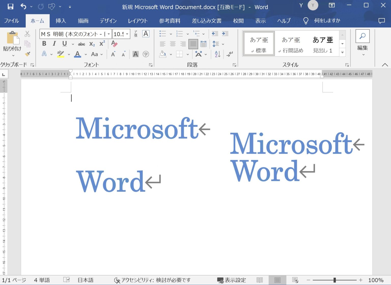Click the bulleted list icon

(162, 34)
